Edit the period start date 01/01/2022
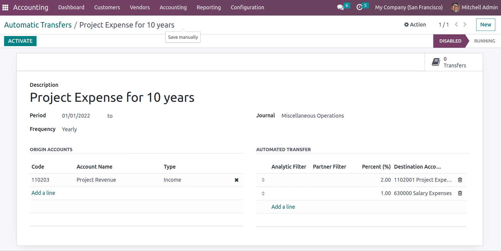Image resolution: width=501 pixels, height=251 pixels. click(76, 116)
